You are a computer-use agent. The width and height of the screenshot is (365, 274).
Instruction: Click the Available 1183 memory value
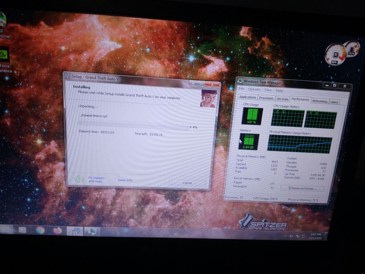(273, 169)
